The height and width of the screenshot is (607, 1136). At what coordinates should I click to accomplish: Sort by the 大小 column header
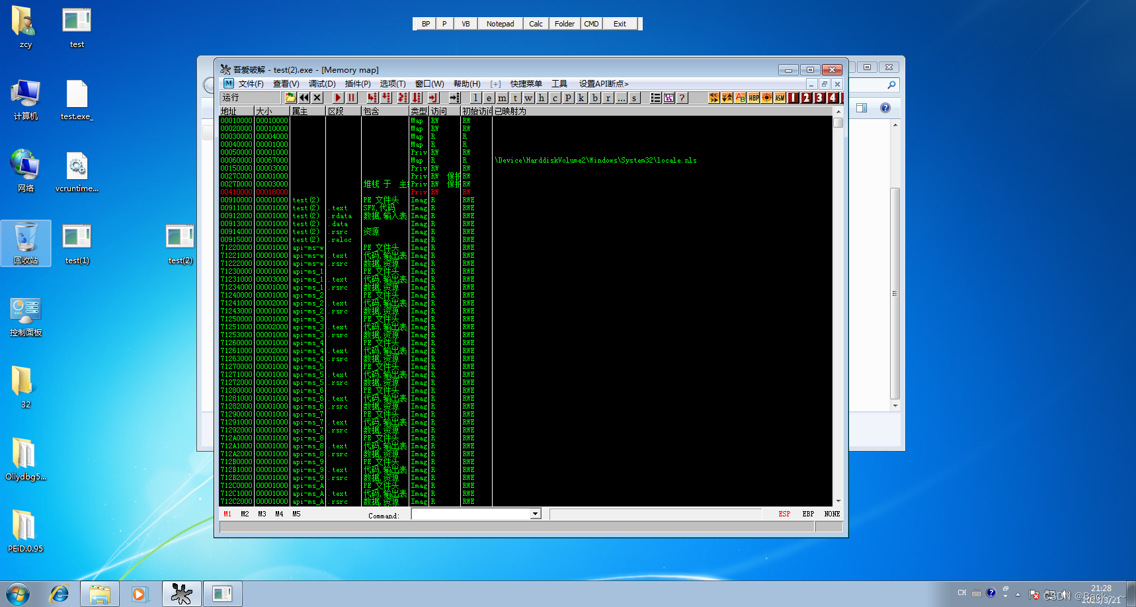(x=272, y=111)
